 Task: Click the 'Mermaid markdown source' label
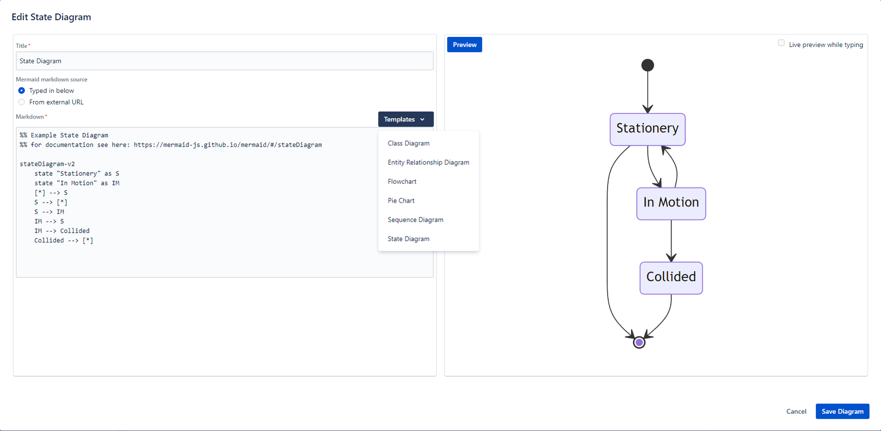pos(52,79)
